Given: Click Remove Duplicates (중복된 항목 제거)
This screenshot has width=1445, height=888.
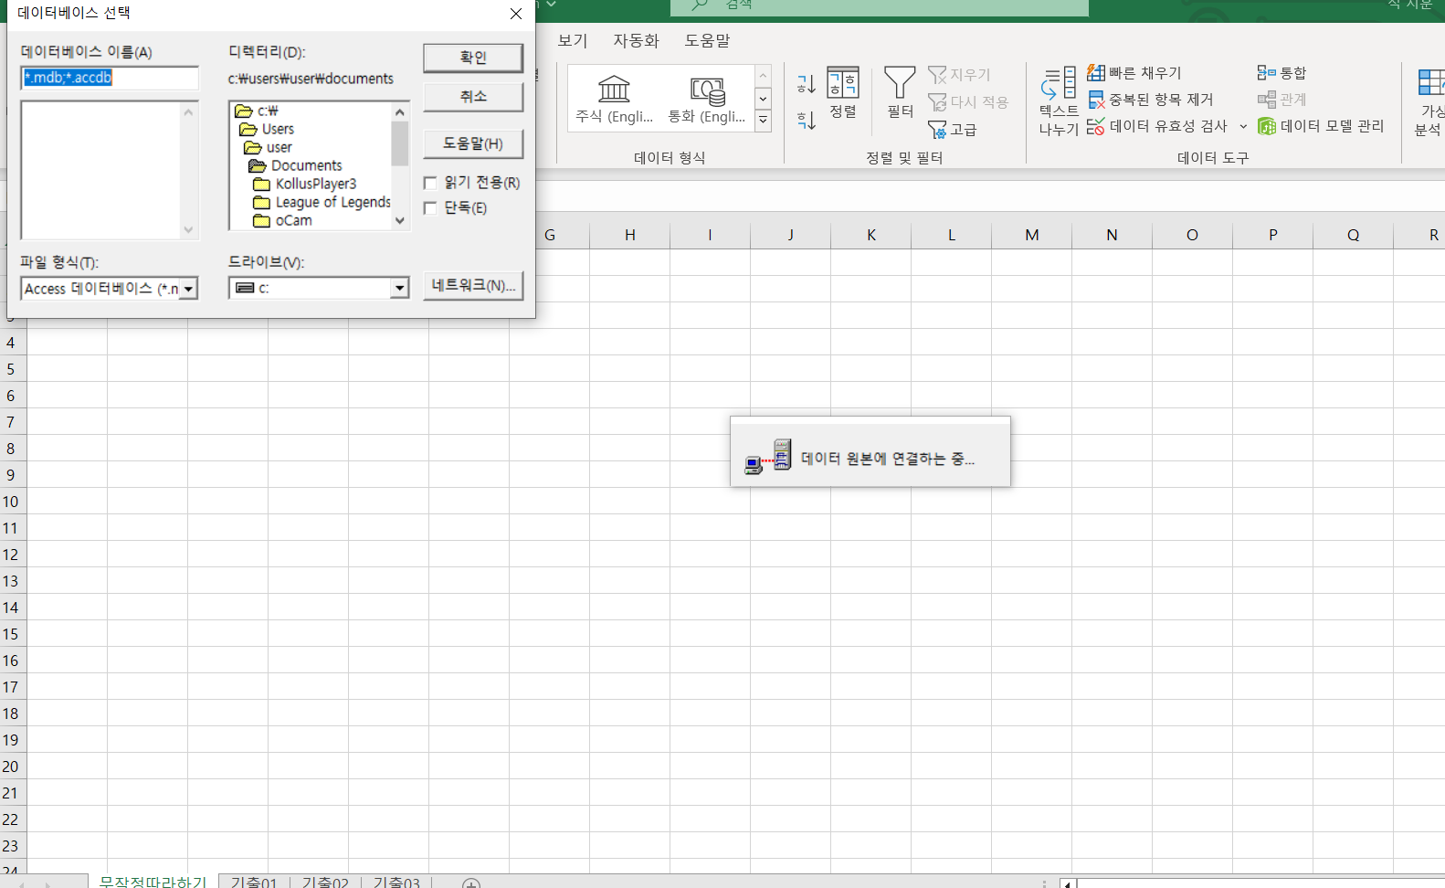Looking at the screenshot, I should click(1150, 100).
